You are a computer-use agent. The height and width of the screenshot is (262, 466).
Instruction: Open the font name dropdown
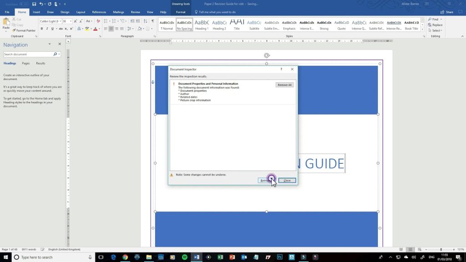pyautogui.click(x=60, y=21)
